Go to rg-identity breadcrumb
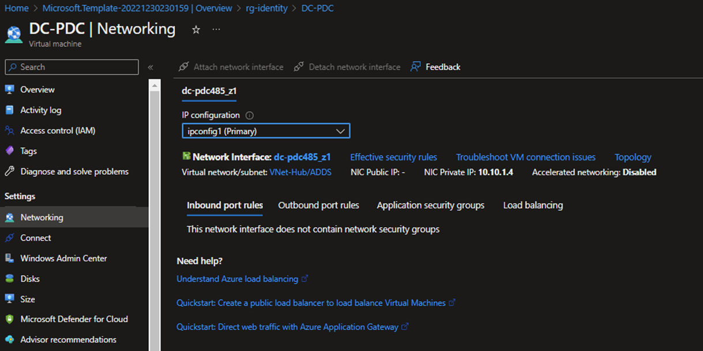The width and height of the screenshot is (703, 351). click(x=267, y=8)
